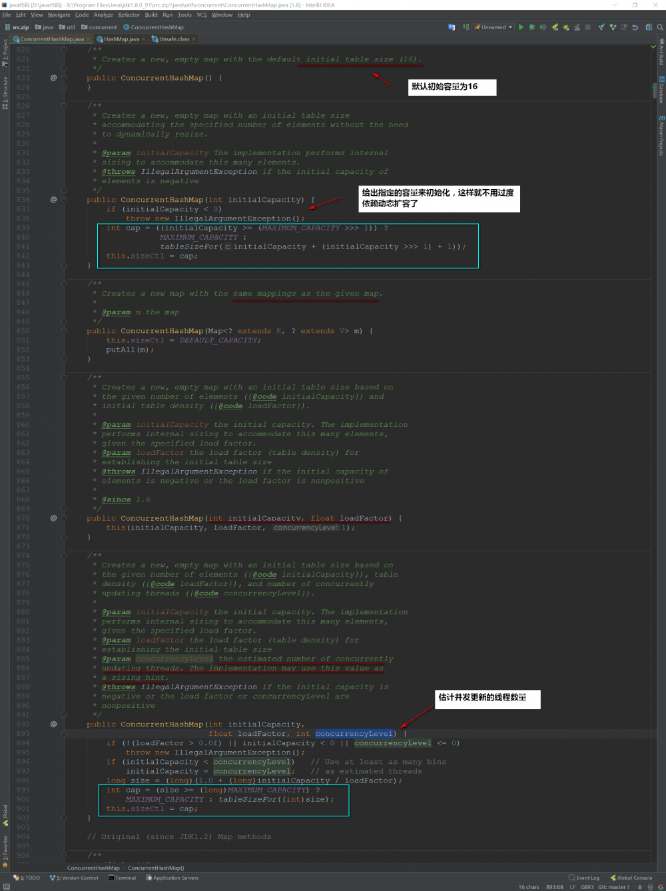Screen dimensions: 666x891
Task: Open the VCS menu
Action: click(x=203, y=14)
